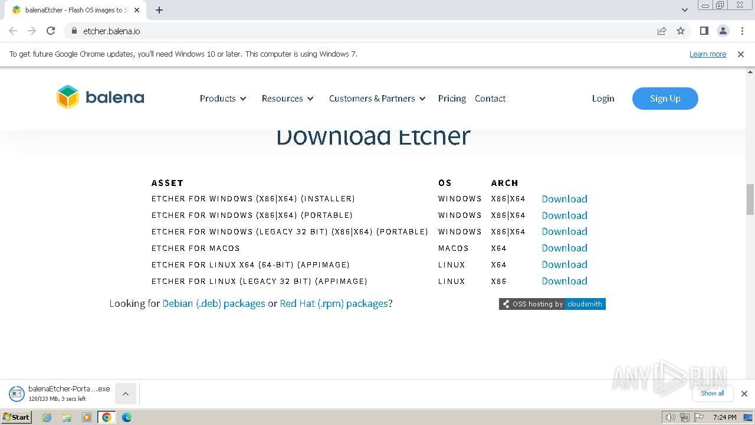Image resolution: width=755 pixels, height=425 pixels.
Task: Reload the page with refresh icon
Action: 51,31
